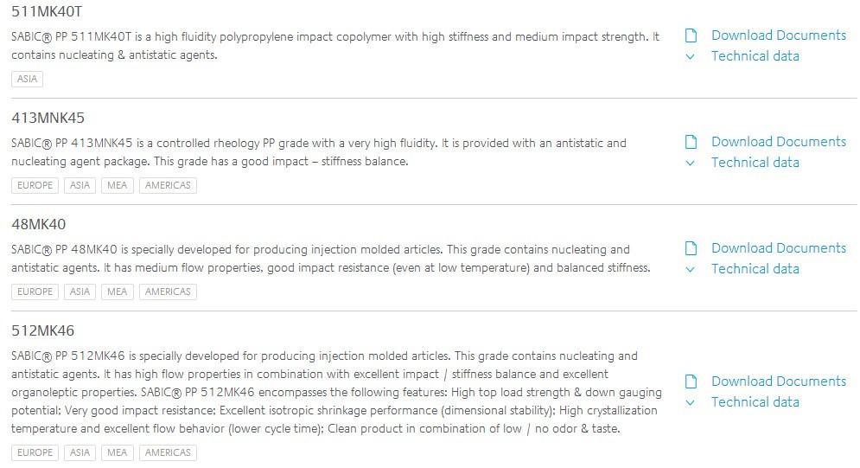Open Download Documents link for 48MK40

(778, 248)
